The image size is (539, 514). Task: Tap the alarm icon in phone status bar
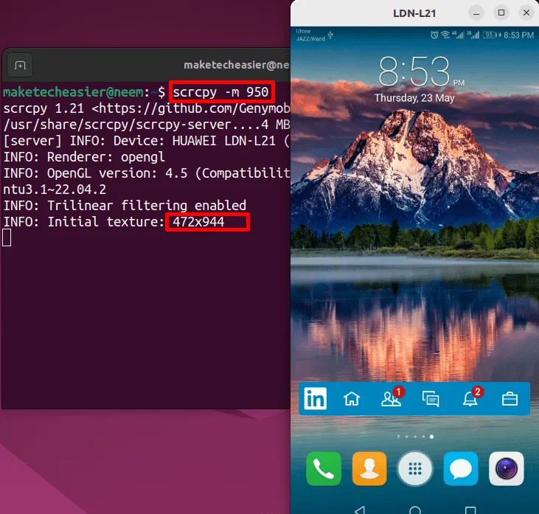434,35
